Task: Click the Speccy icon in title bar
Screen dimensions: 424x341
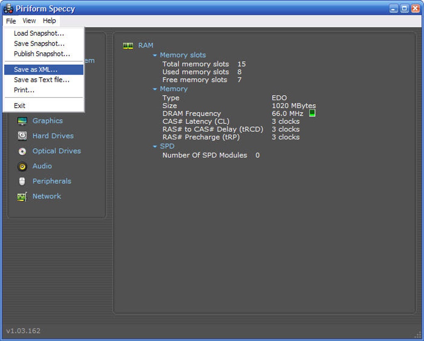Action: [x=8, y=9]
